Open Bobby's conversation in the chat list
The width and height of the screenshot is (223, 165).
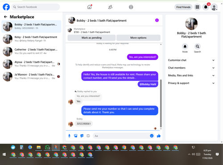(x=31, y=26)
